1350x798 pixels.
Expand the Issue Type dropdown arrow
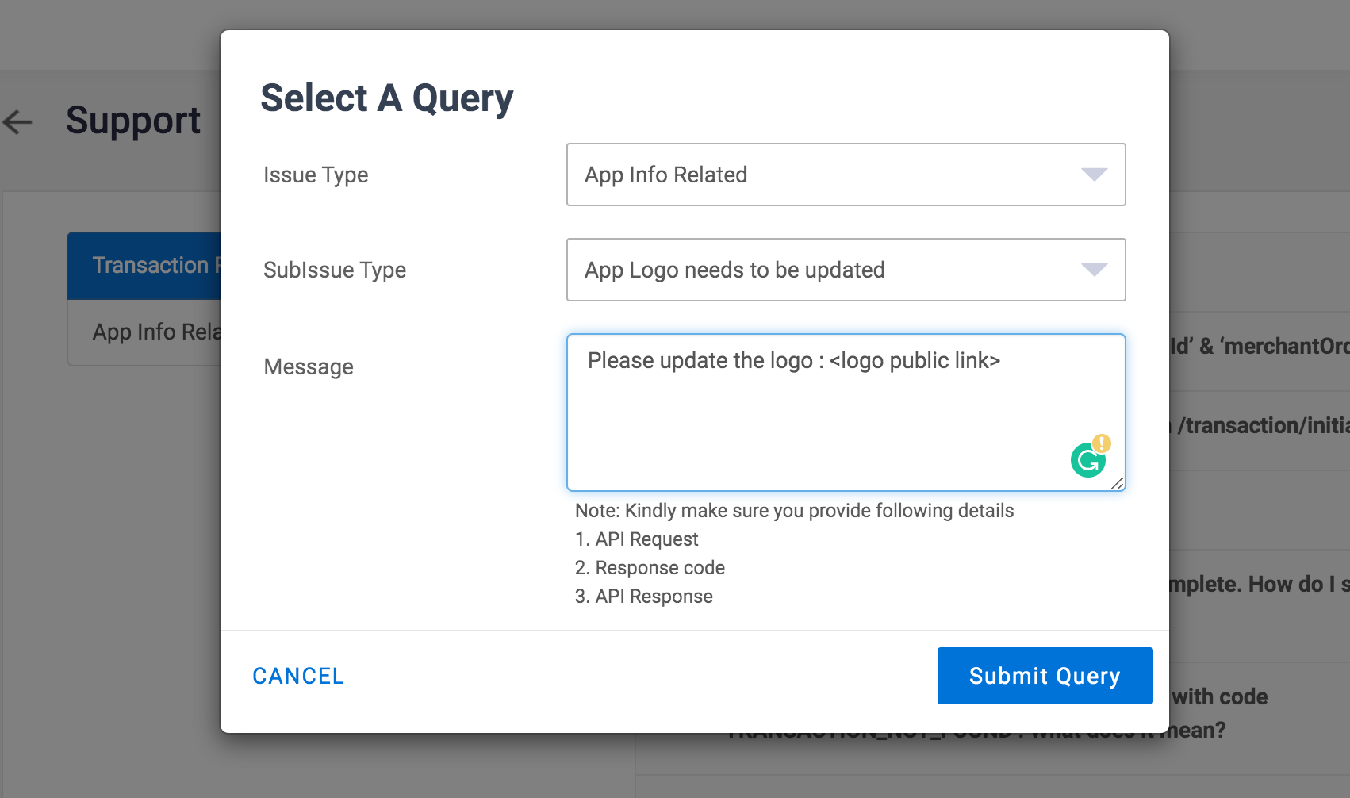click(x=1094, y=175)
